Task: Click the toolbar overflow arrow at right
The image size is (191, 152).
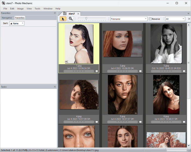Action: [189, 19]
